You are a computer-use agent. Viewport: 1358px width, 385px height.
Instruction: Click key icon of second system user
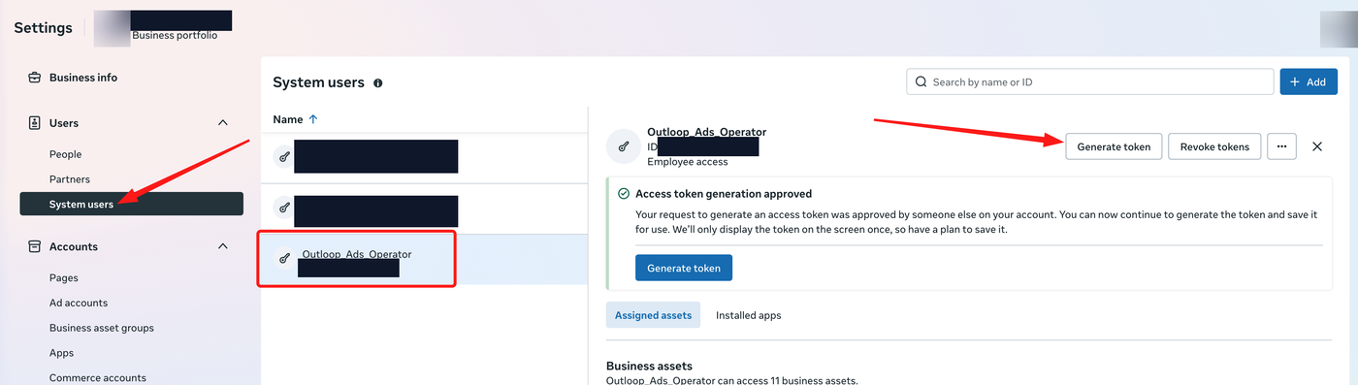284,208
